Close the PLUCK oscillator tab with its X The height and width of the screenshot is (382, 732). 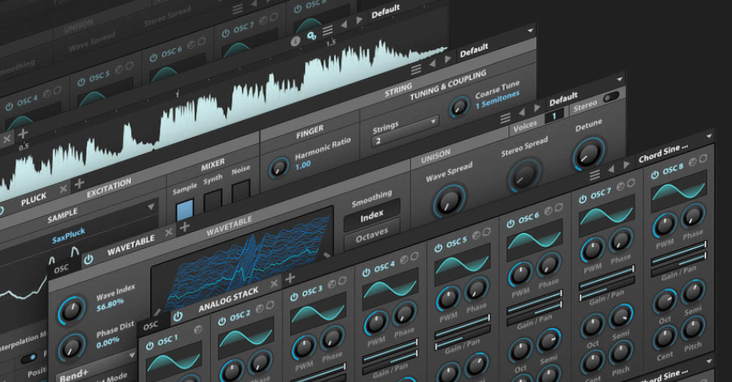63,189
